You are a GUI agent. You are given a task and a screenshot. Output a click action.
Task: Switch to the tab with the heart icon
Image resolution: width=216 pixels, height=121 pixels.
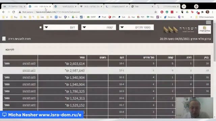pyautogui.click(x=91, y=6)
